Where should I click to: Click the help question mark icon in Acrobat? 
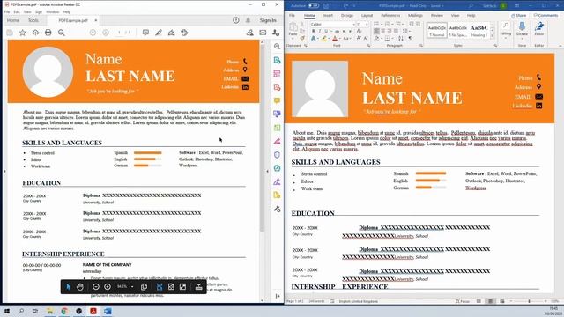tap(236, 20)
